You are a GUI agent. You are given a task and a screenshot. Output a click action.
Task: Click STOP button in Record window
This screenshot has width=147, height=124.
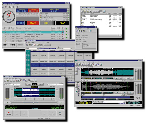click(x=60, y=113)
